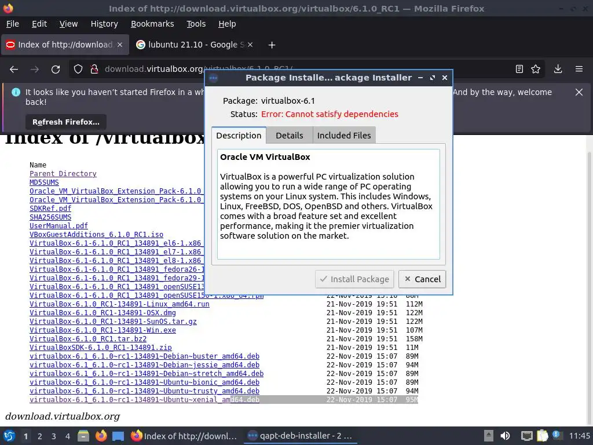Open the Firefox downloads panel
This screenshot has width=593, height=445.
(x=558, y=69)
